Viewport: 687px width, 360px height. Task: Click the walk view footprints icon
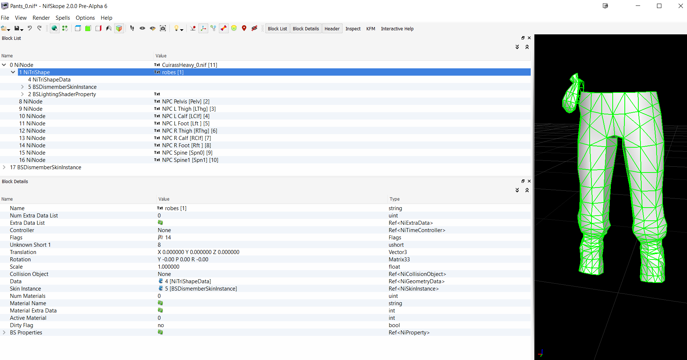click(x=132, y=29)
